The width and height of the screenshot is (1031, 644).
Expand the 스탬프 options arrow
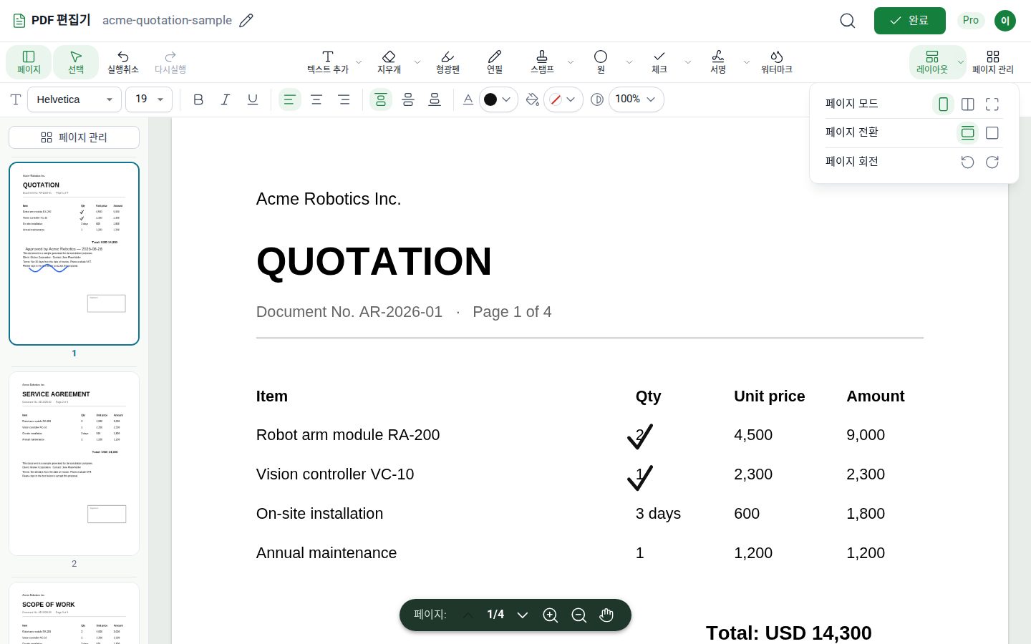coord(571,62)
